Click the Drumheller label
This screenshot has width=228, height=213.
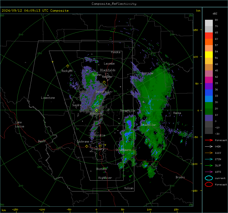click(x=148, y=125)
